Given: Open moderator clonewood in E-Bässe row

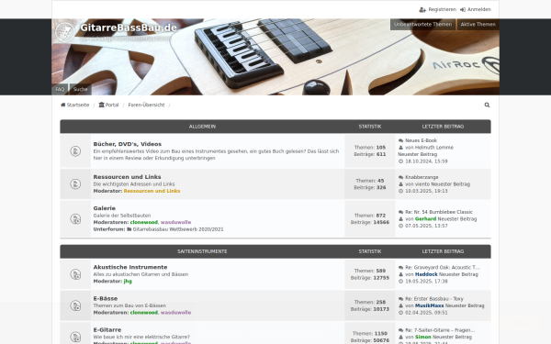Looking at the screenshot, I should (x=144, y=313).
